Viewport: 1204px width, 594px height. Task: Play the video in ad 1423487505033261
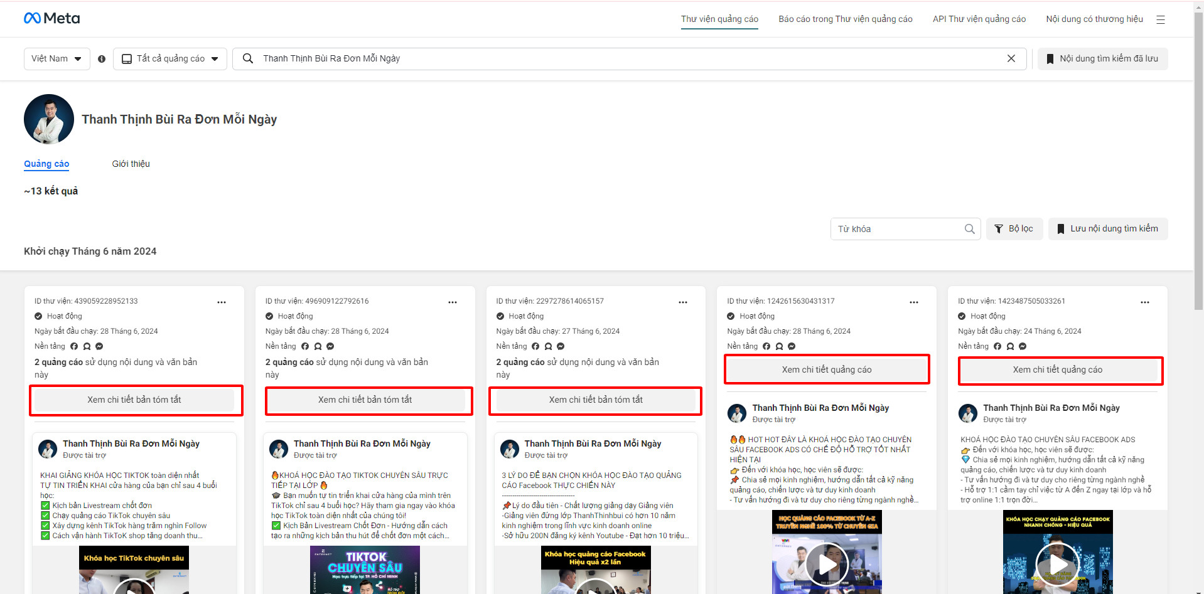click(1058, 564)
